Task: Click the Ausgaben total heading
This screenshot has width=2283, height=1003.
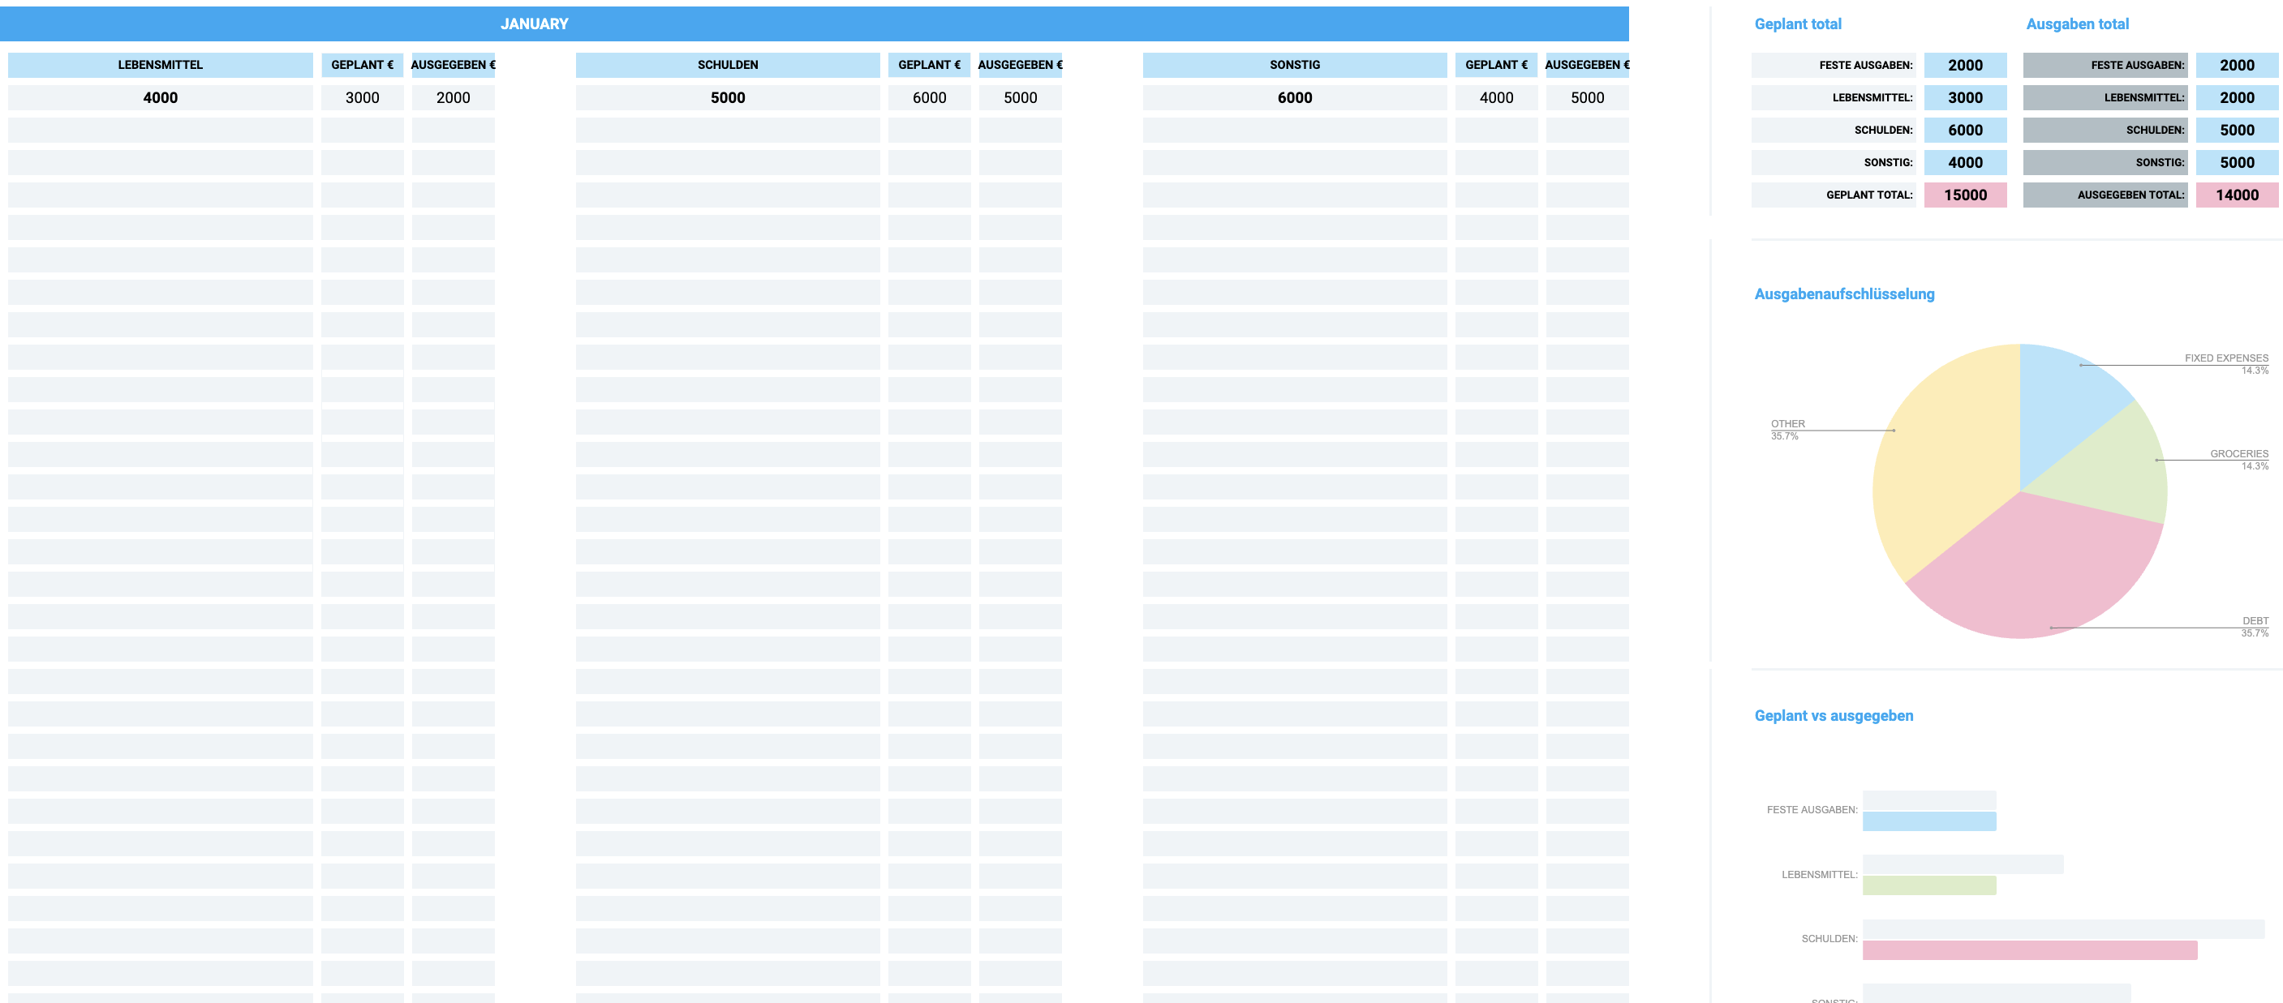Action: pos(2078,24)
